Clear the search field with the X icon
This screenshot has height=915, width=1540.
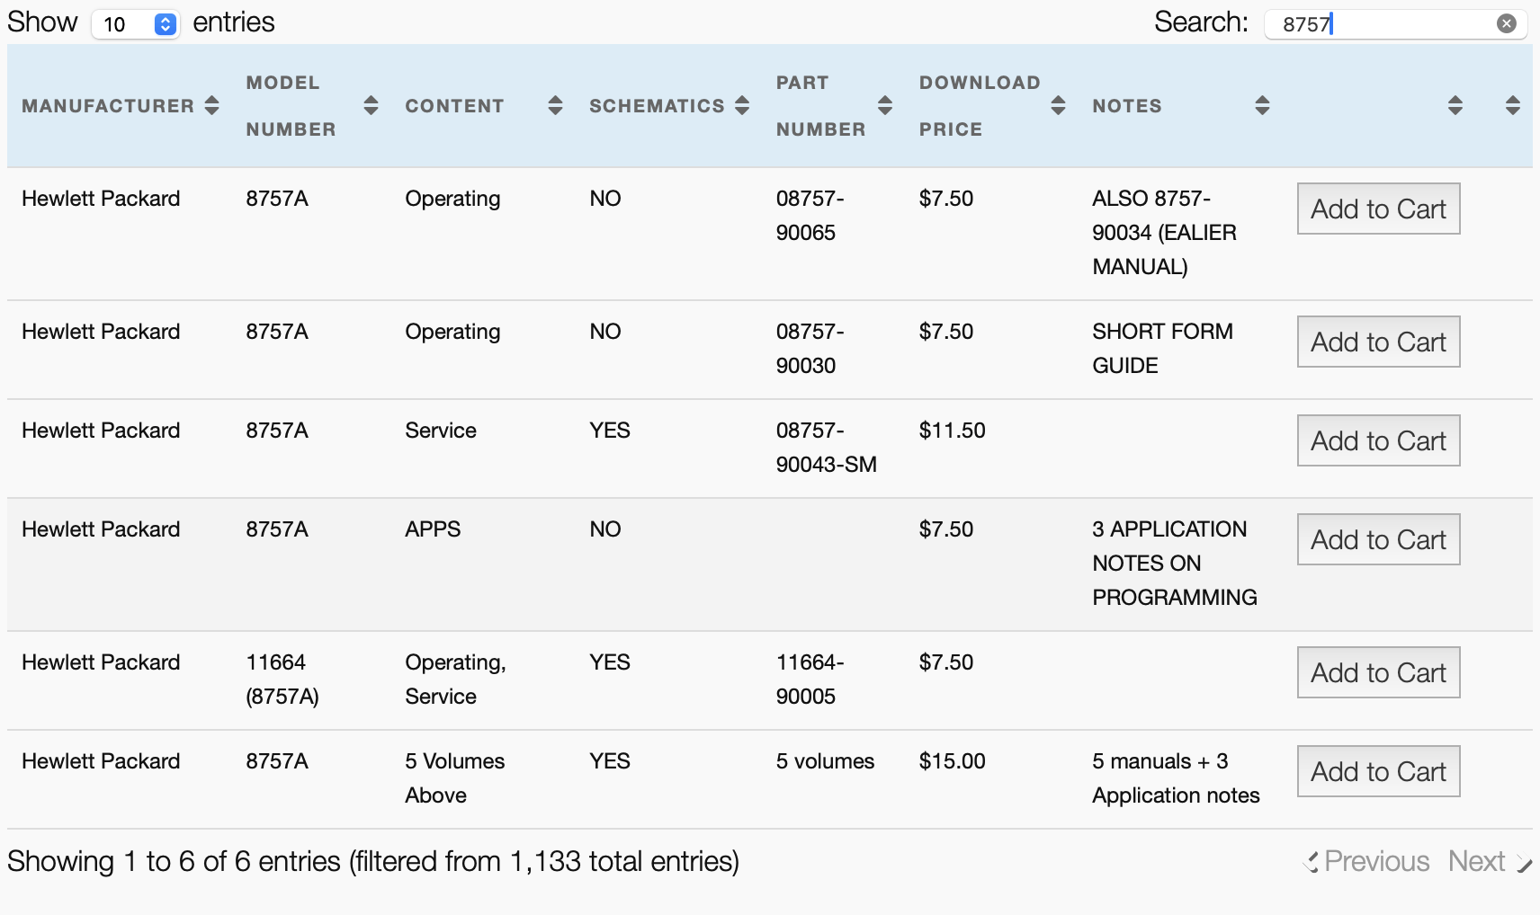(1507, 24)
